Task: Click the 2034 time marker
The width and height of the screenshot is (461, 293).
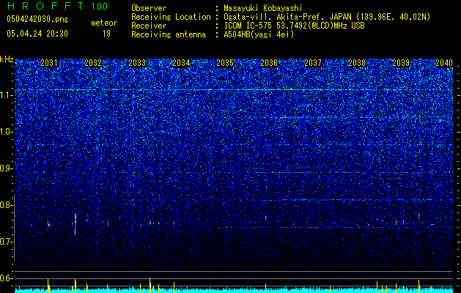Action: [181, 63]
